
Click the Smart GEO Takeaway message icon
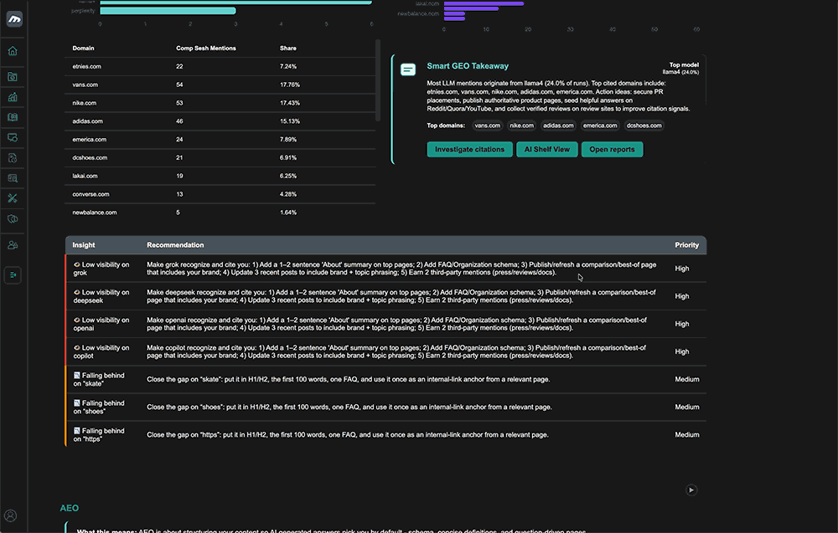(408, 70)
